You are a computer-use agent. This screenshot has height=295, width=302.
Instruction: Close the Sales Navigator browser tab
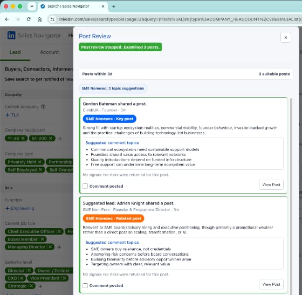click(103, 6)
